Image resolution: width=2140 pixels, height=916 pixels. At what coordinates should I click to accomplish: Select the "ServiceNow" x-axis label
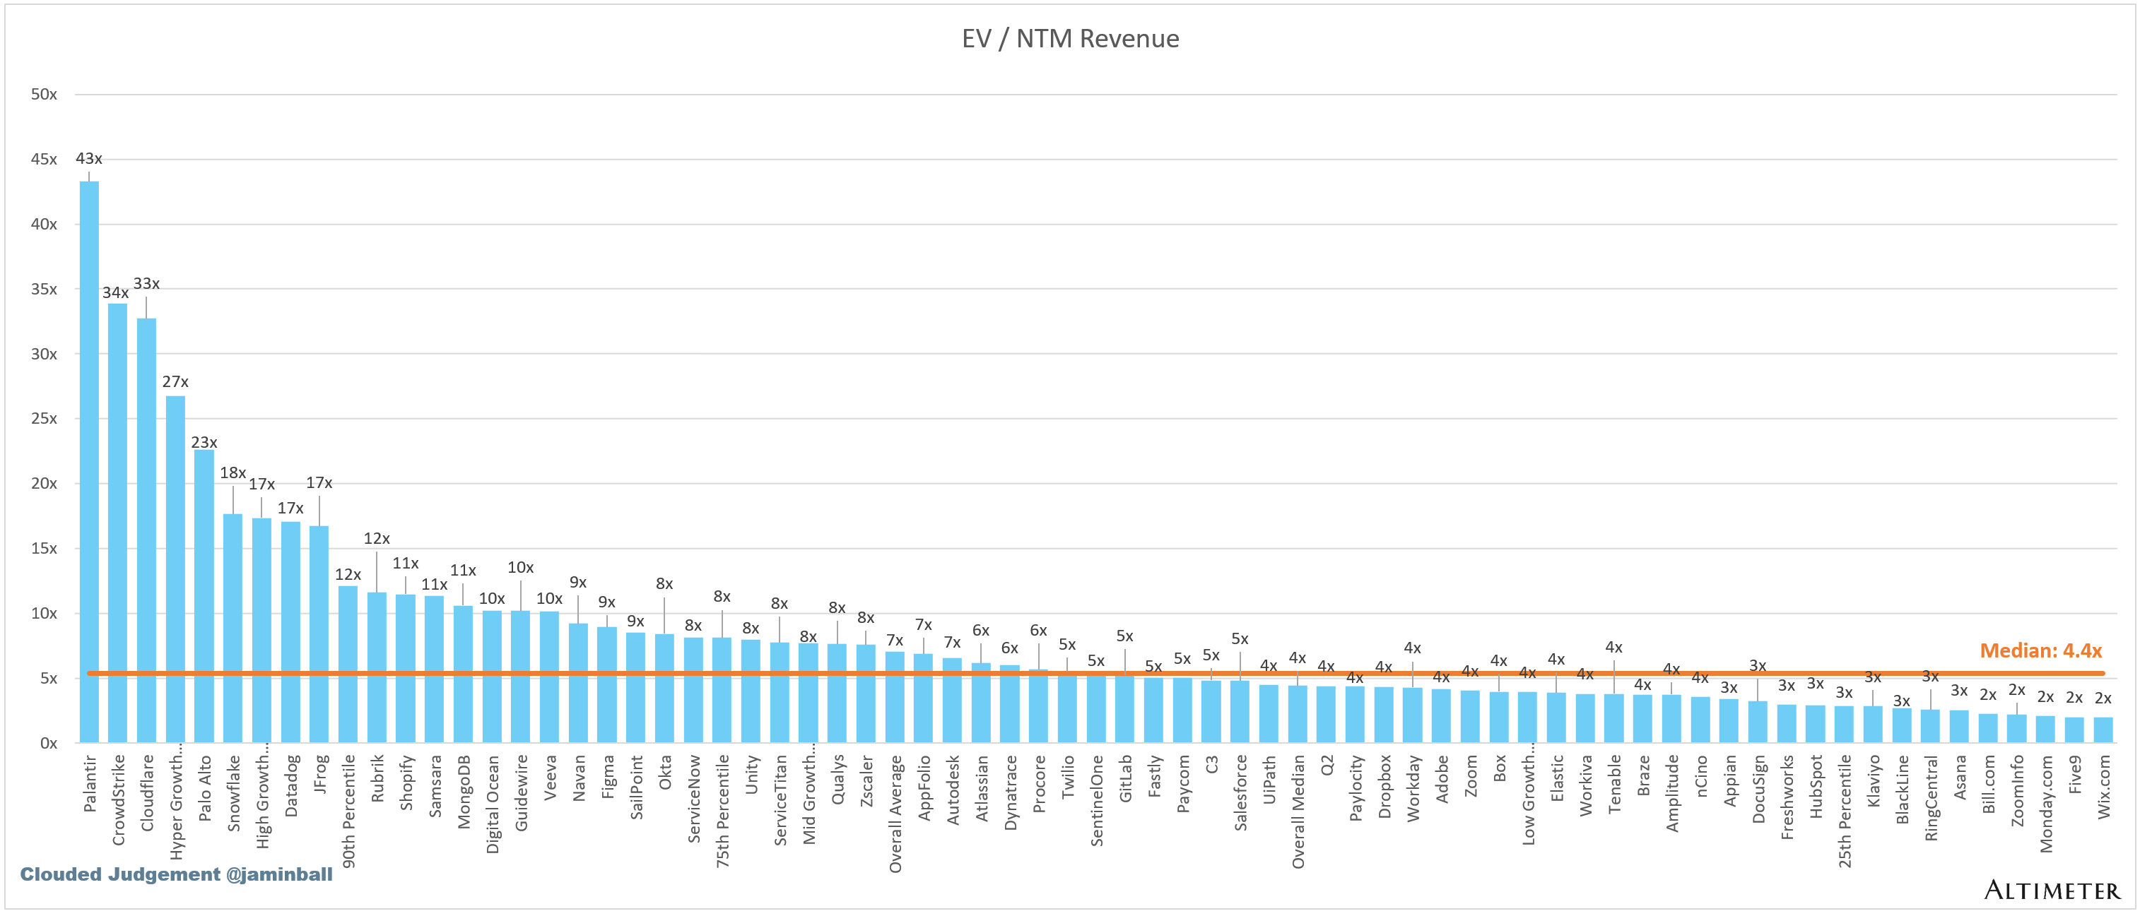694,799
